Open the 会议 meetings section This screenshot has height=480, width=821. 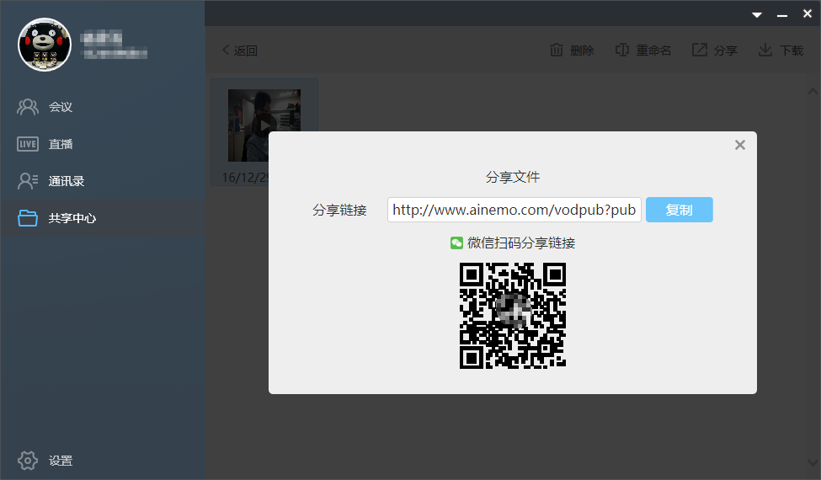pyautogui.click(x=102, y=107)
